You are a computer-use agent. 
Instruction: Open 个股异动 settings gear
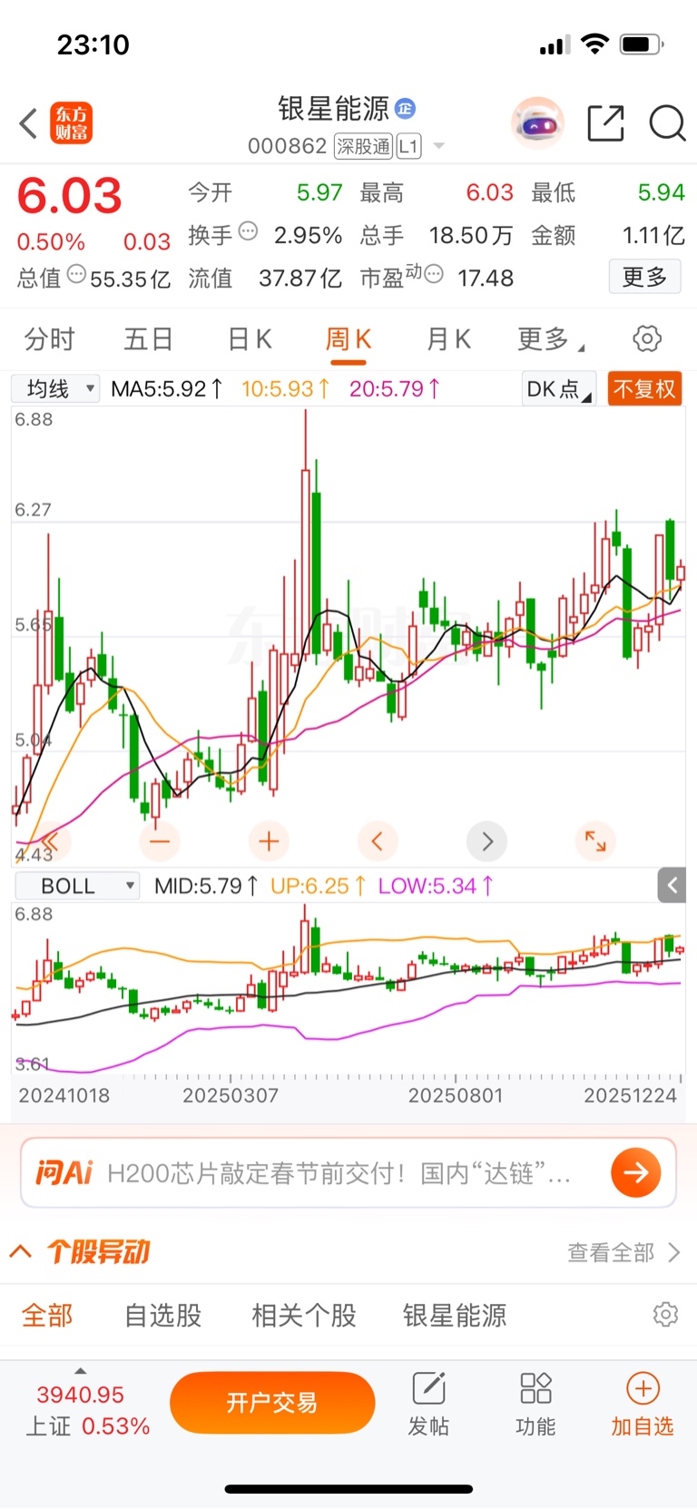coord(666,1314)
